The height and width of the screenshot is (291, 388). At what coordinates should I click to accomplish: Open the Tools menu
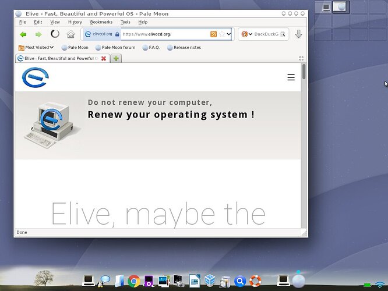[x=125, y=22]
